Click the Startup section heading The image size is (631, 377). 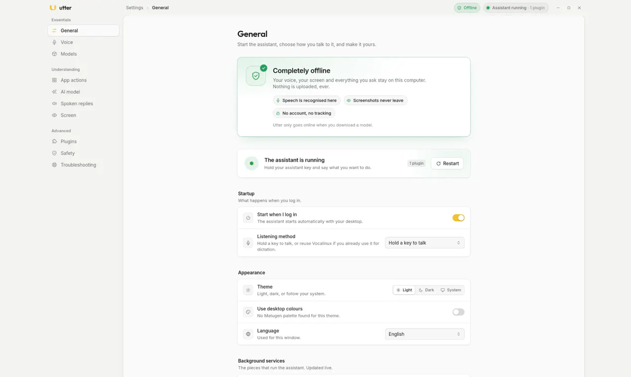click(246, 194)
